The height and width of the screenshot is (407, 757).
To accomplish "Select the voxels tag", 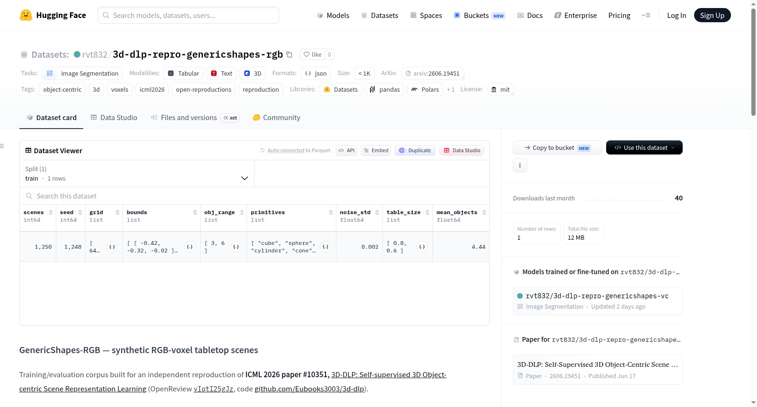I will coord(120,89).
